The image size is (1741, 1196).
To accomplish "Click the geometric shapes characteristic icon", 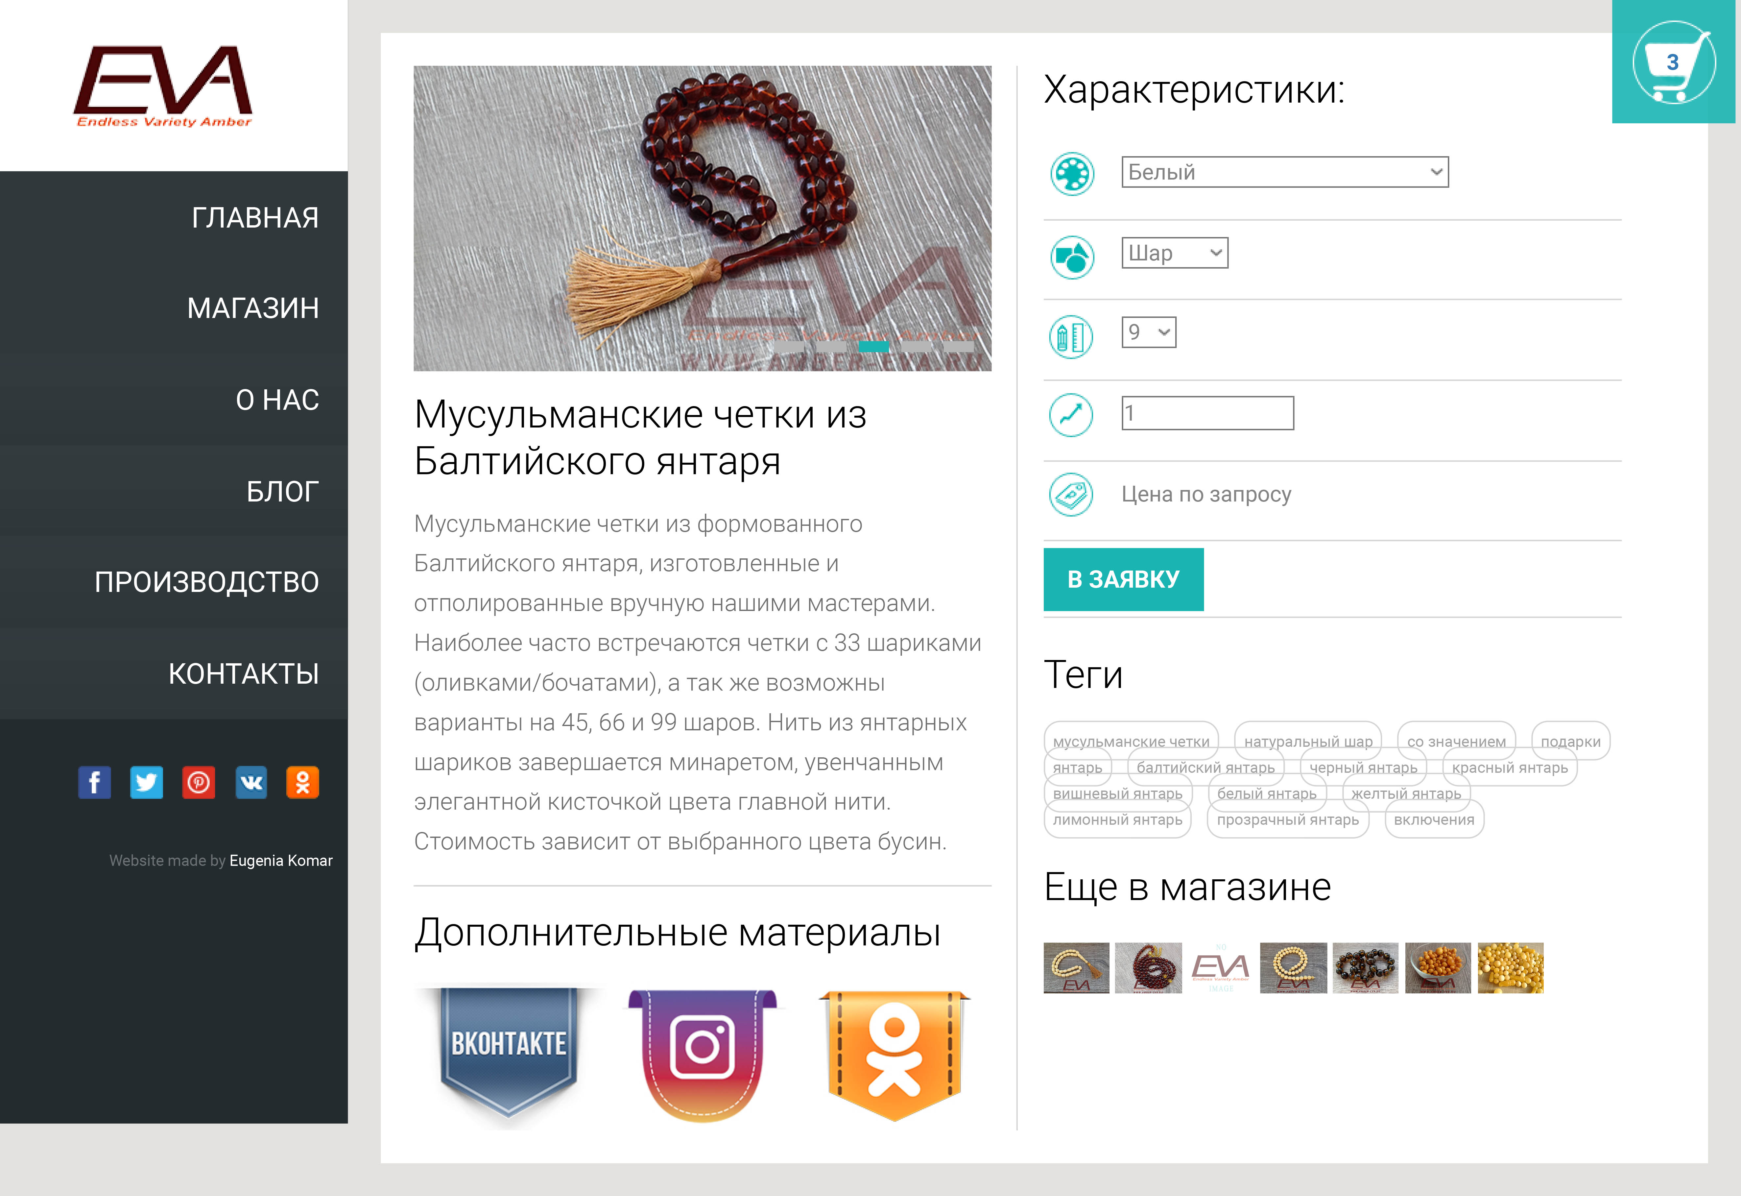I will click(1072, 257).
